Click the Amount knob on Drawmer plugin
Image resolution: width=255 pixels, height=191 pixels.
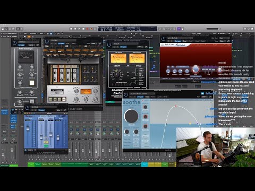(x=117, y=74)
